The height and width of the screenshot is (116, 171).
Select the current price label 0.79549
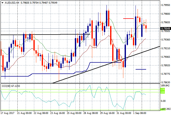pyautogui.click(x=166, y=29)
